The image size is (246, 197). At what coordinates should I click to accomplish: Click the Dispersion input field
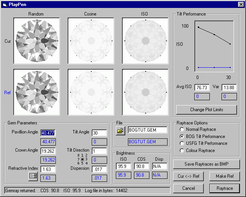99,169
